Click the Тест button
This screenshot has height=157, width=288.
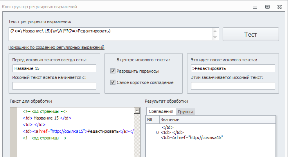(250, 34)
